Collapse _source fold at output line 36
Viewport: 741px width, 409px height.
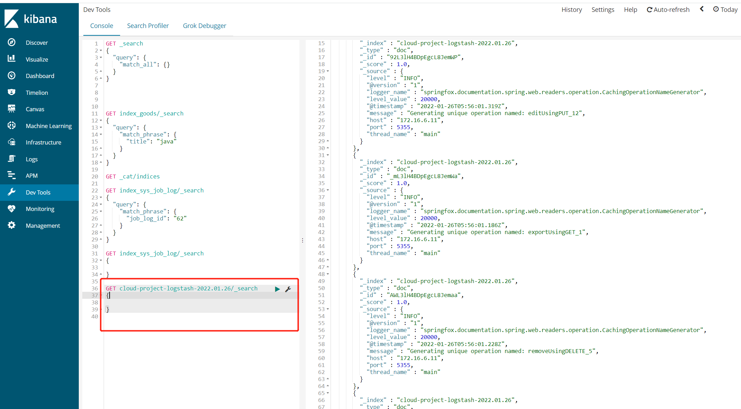[328, 190]
